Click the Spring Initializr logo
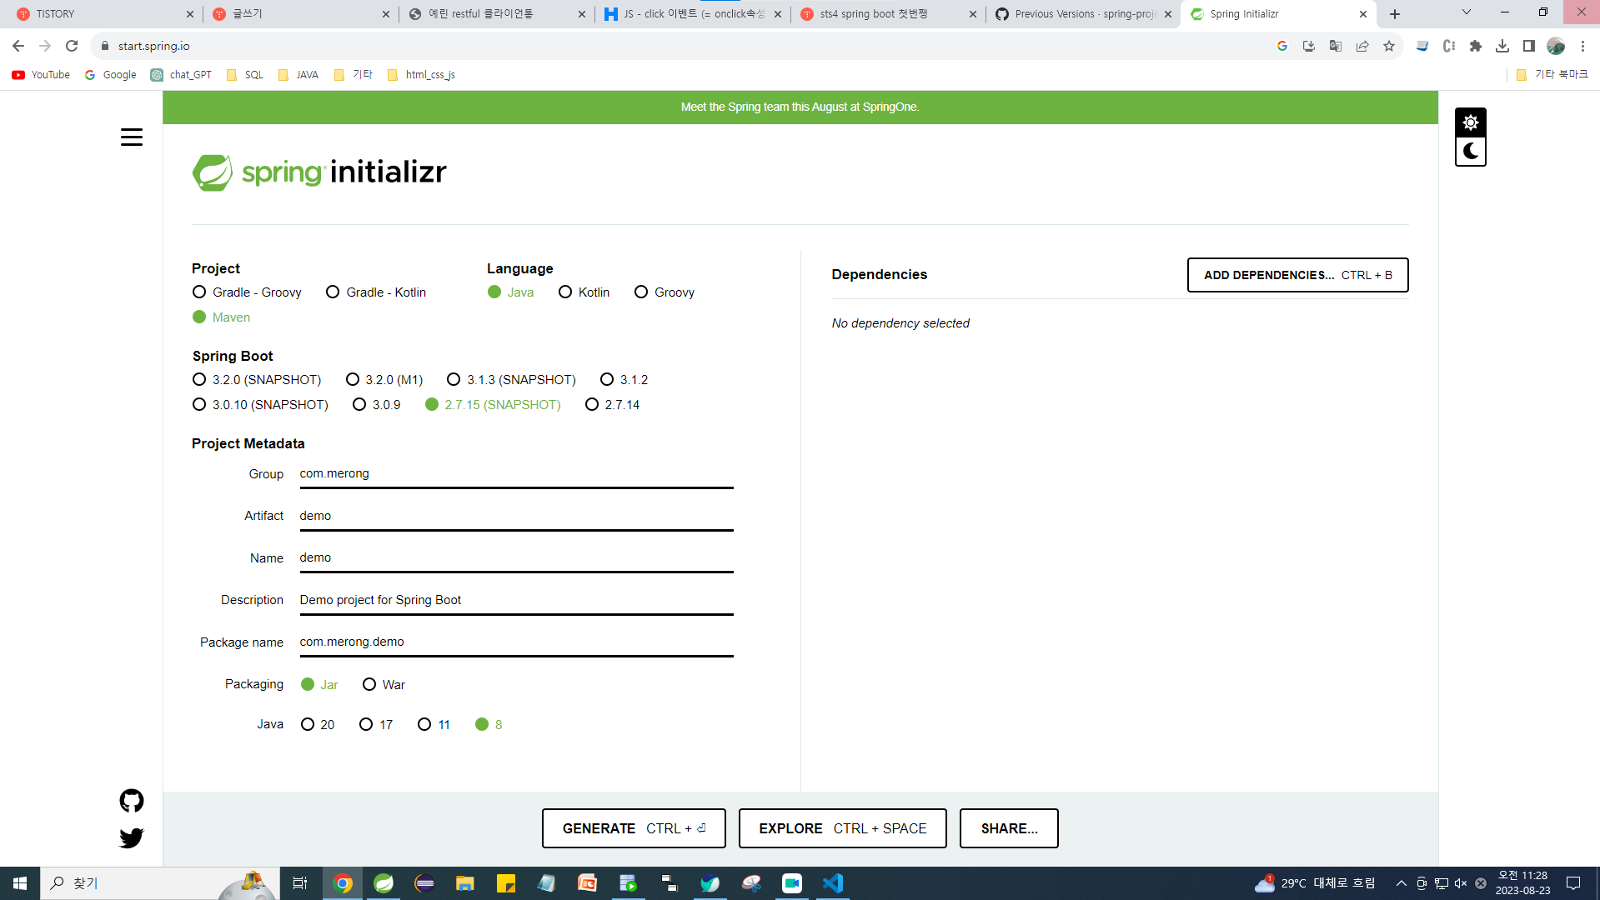 pos(319,172)
